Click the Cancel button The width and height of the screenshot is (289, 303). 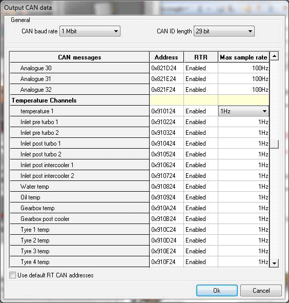261,291
